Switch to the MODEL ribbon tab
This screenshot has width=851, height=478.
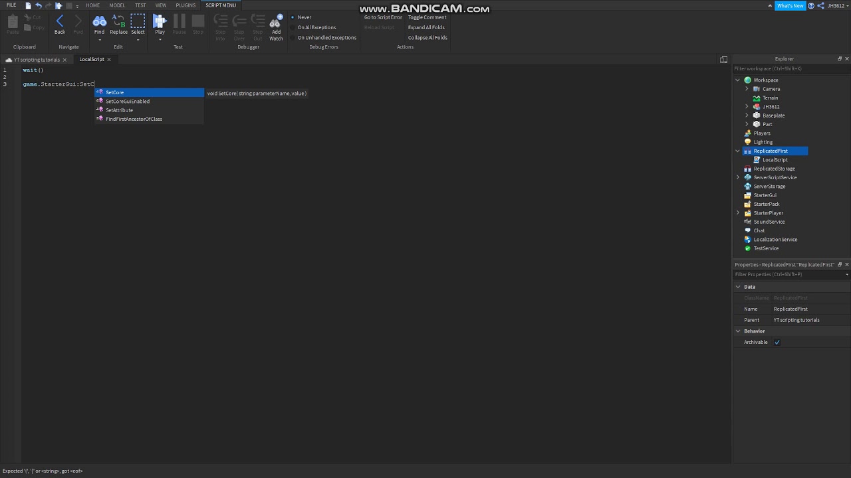pyautogui.click(x=117, y=5)
